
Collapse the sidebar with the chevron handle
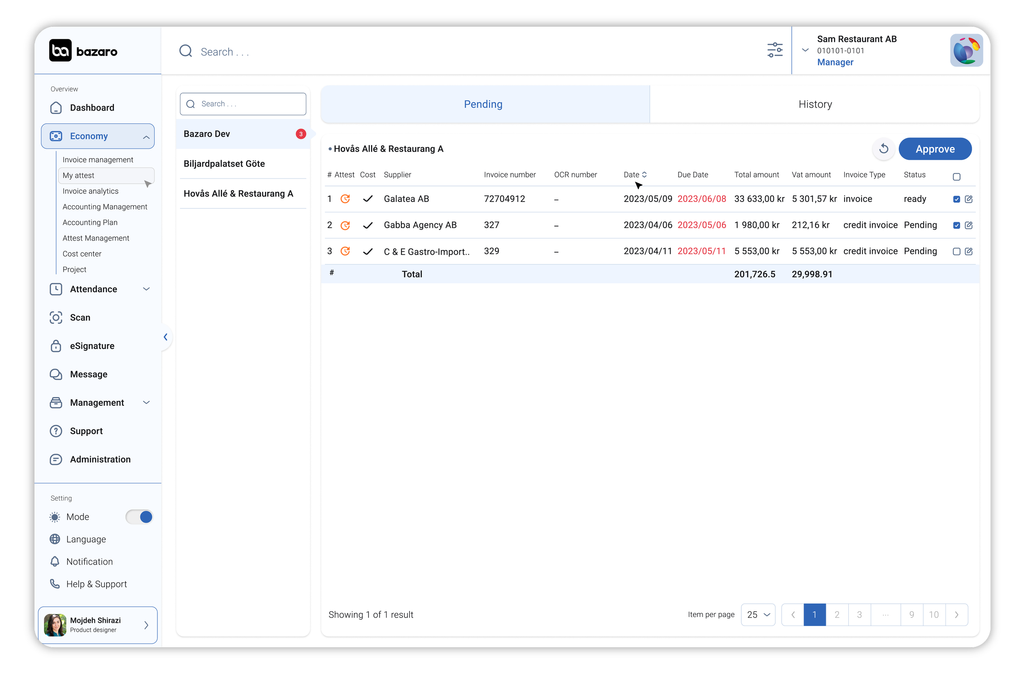pos(165,337)
